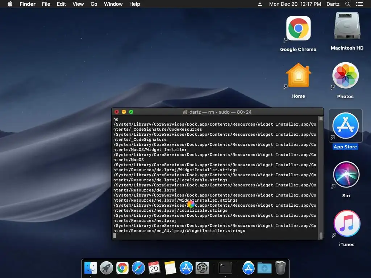Open the Window menu
This screenshot has width=371, height=278.
[113, 4]
